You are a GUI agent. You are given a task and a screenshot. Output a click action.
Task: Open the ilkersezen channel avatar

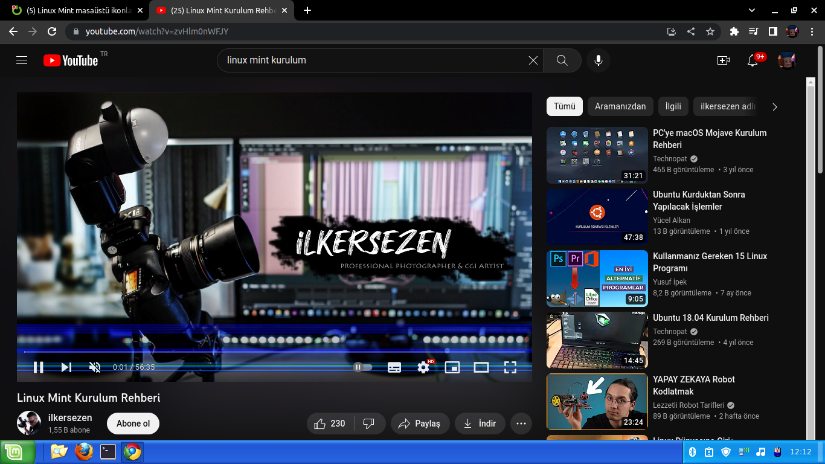tap(29, 423)
